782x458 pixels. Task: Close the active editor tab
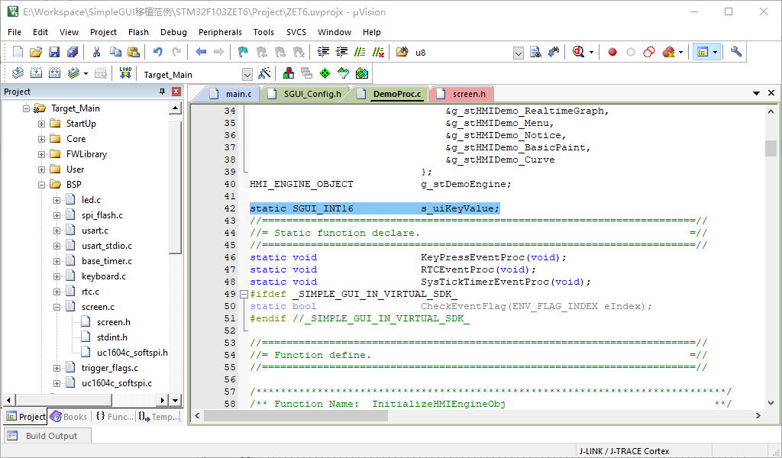click(x=771, y=93)
